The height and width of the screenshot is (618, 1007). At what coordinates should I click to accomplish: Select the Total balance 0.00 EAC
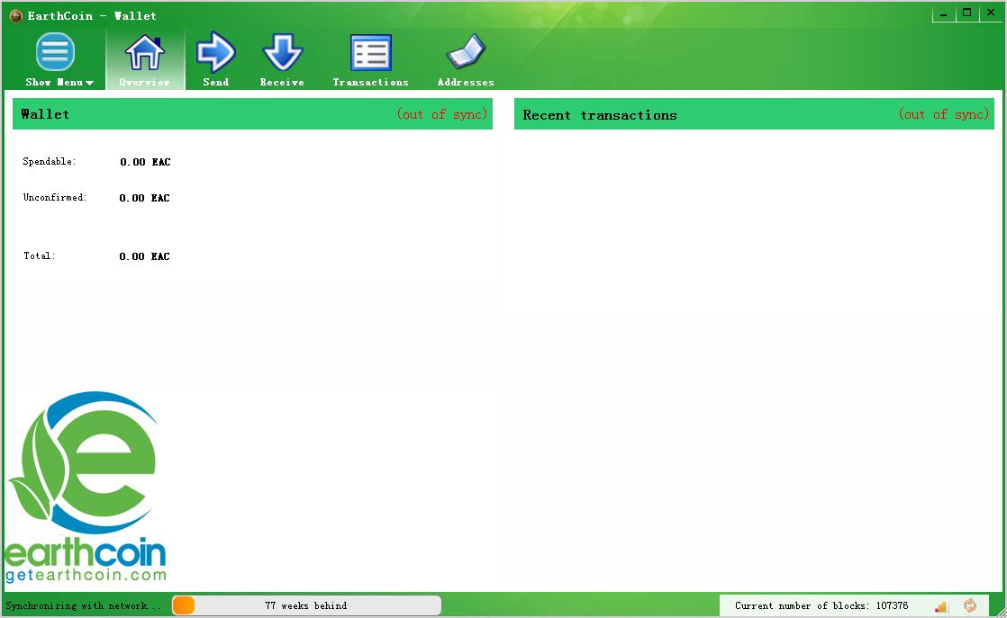[144, 256]
